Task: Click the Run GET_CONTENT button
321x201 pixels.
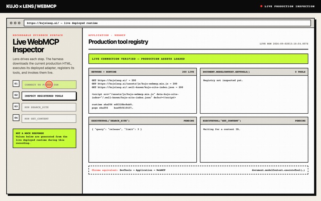Action: click(49, 118)
